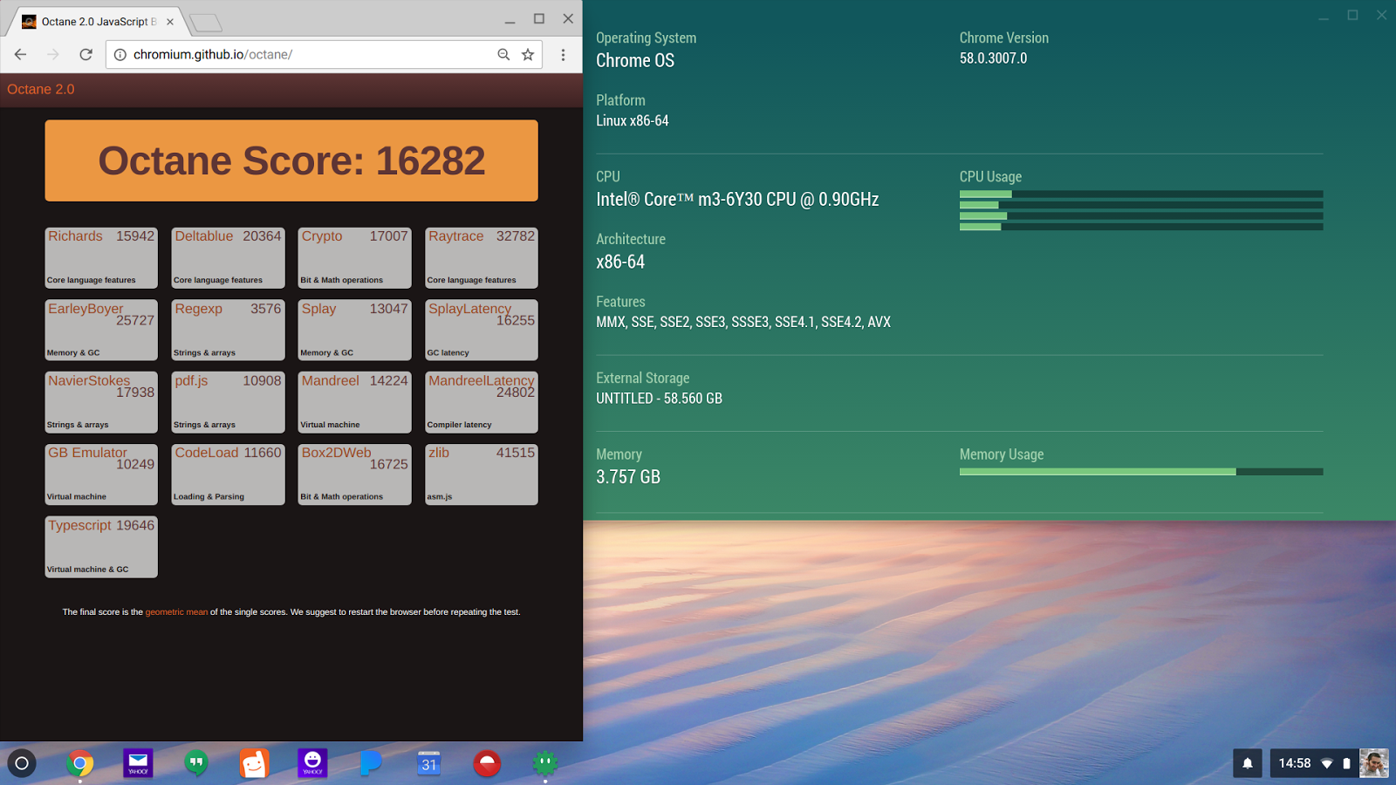Screen dimensions: 1396x785
Task: Go back in Chrome browser
Action: pyautogui.click(x=21, y=54)
